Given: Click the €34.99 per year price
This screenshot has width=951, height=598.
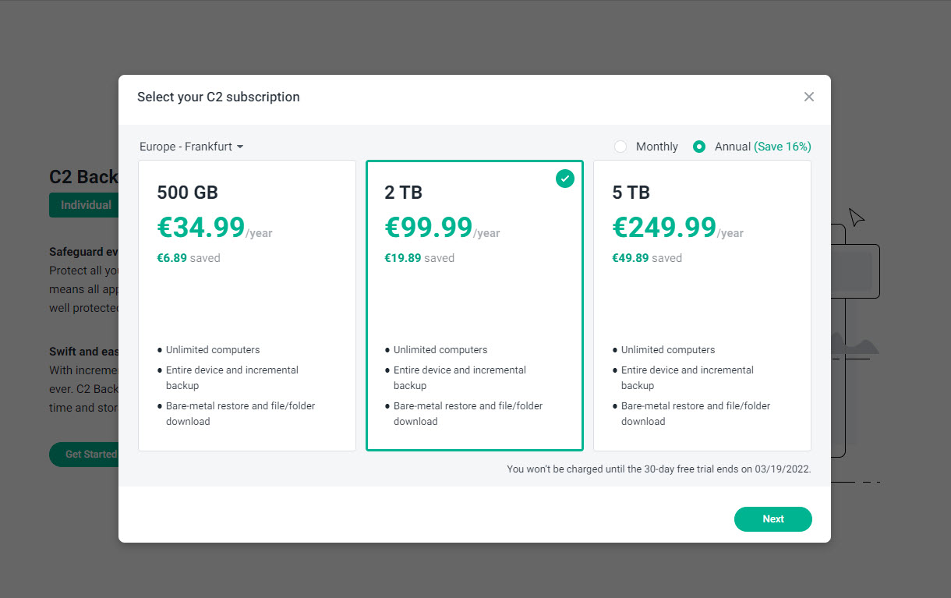Looking at the screenshot, I should (x=201, y=227).
